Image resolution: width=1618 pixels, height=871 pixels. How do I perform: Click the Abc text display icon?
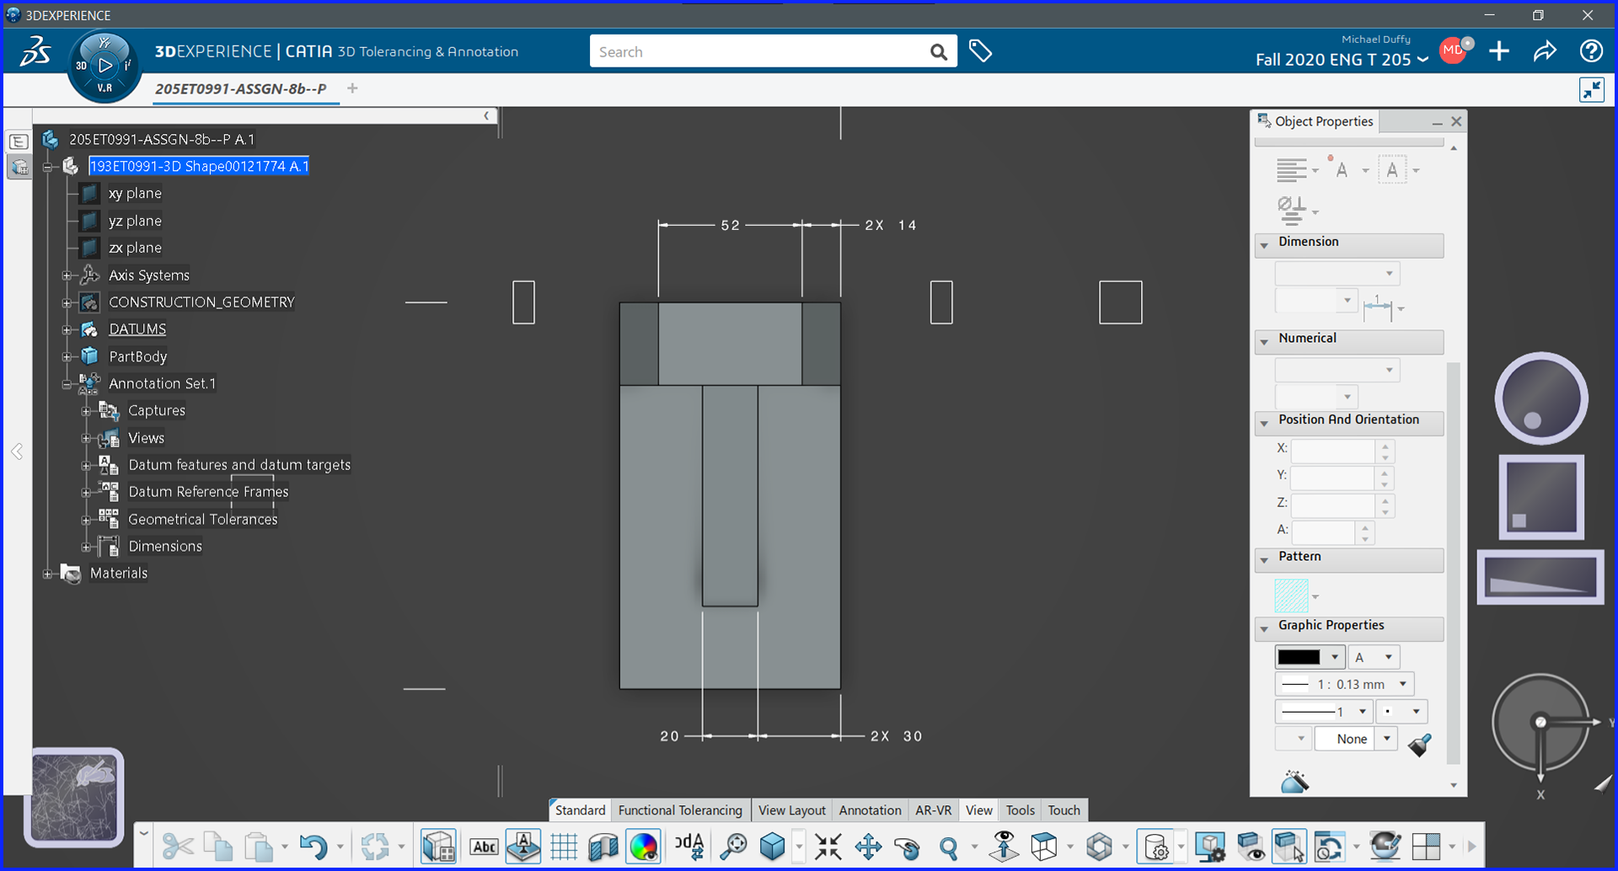tap(484, 847)
